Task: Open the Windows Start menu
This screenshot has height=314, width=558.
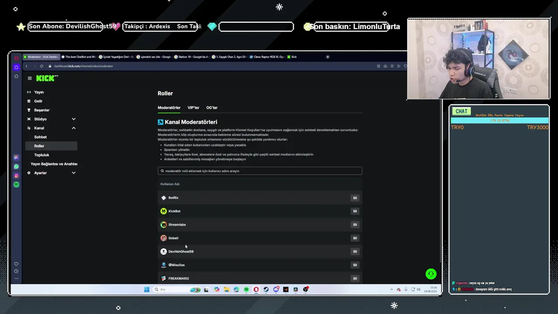Action: tap(146, 289)
